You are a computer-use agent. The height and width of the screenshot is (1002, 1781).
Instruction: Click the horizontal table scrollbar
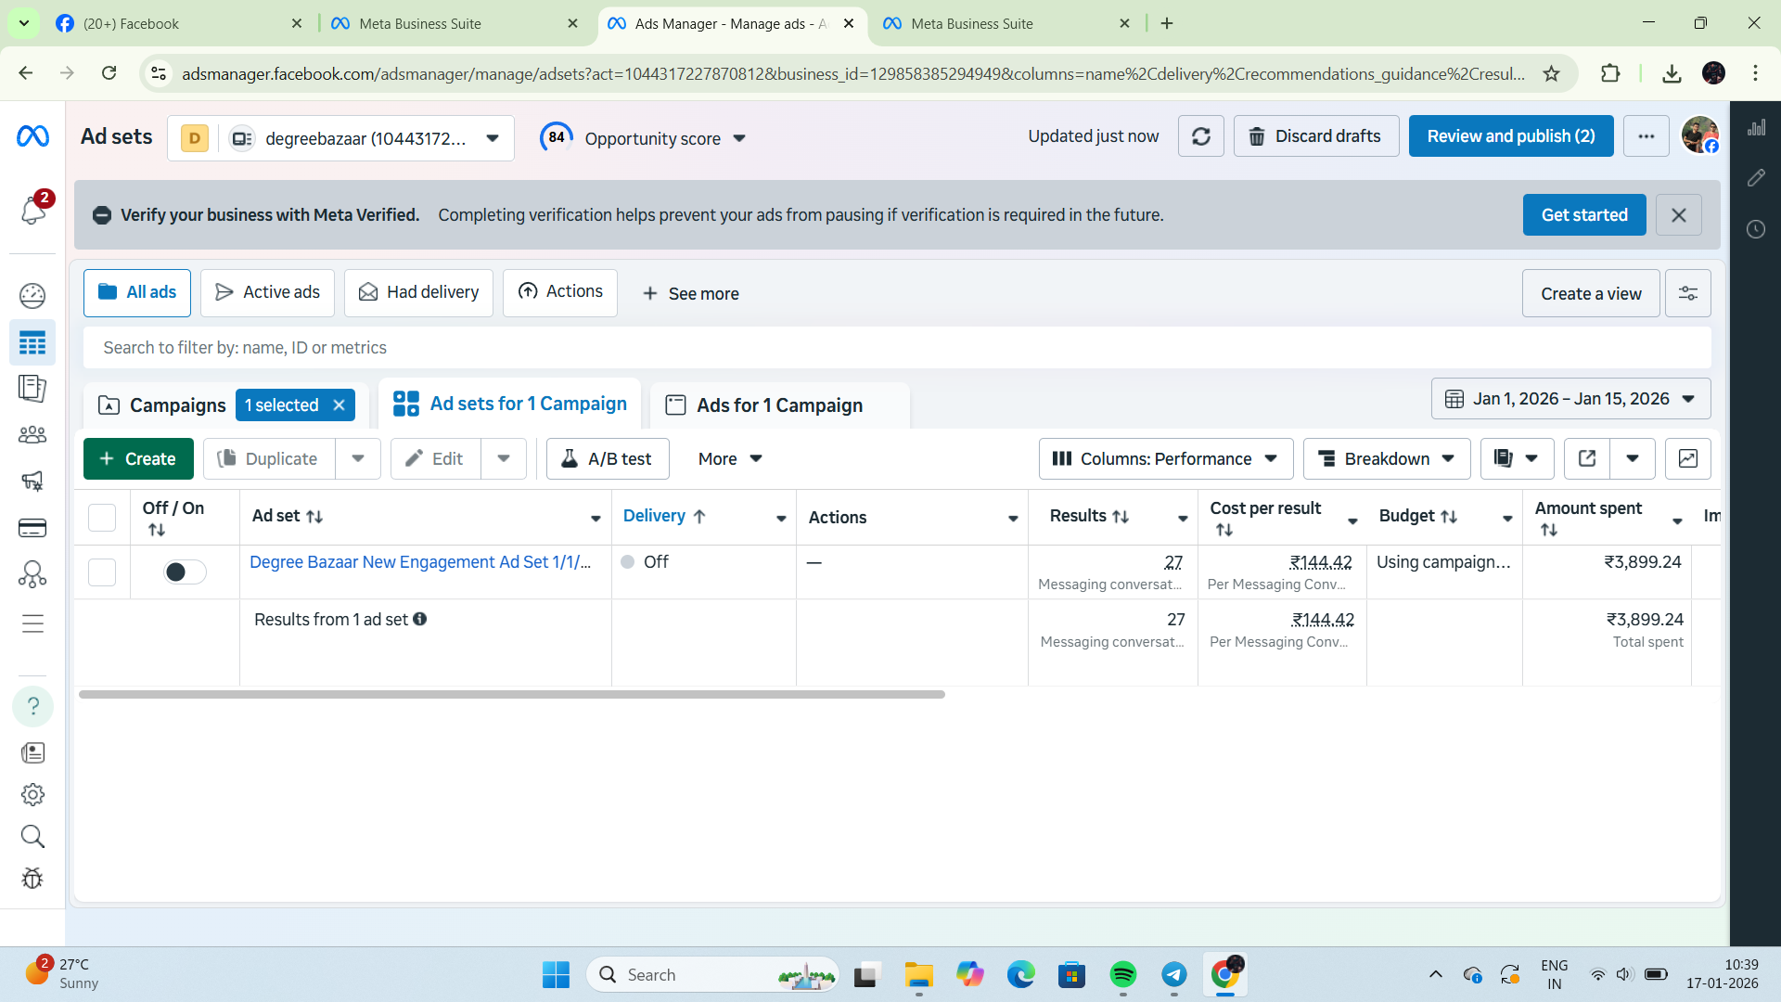[512, 694]
